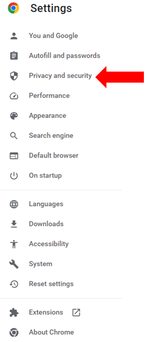149x342 pixels.
Task: Click the wrench icon for System
Action: 14,264
